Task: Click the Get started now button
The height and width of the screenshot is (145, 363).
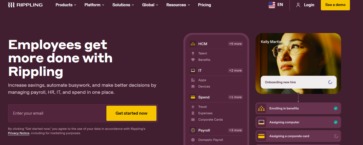Action: (131, 113)
